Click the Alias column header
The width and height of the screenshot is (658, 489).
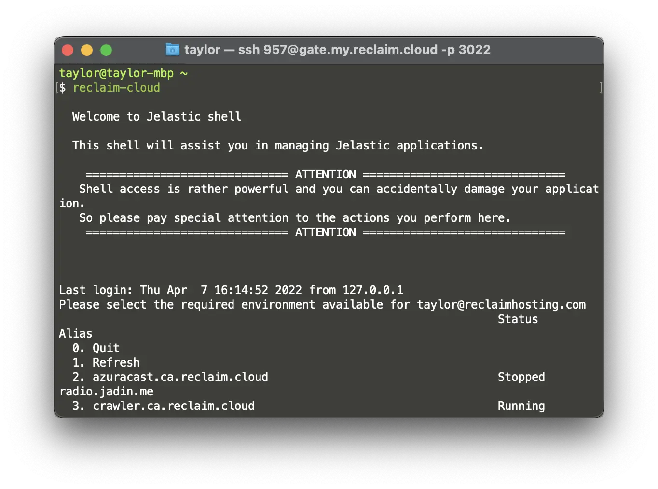point(76,334)
